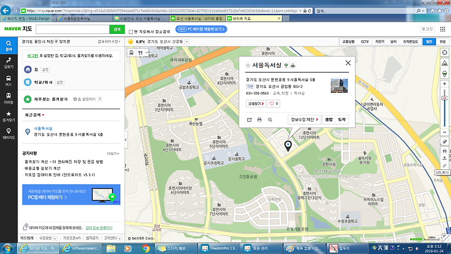The width and height of the screenshot is (451, 254).
Task: Open Chrome from the Windows taskbar
Action: 145,248
